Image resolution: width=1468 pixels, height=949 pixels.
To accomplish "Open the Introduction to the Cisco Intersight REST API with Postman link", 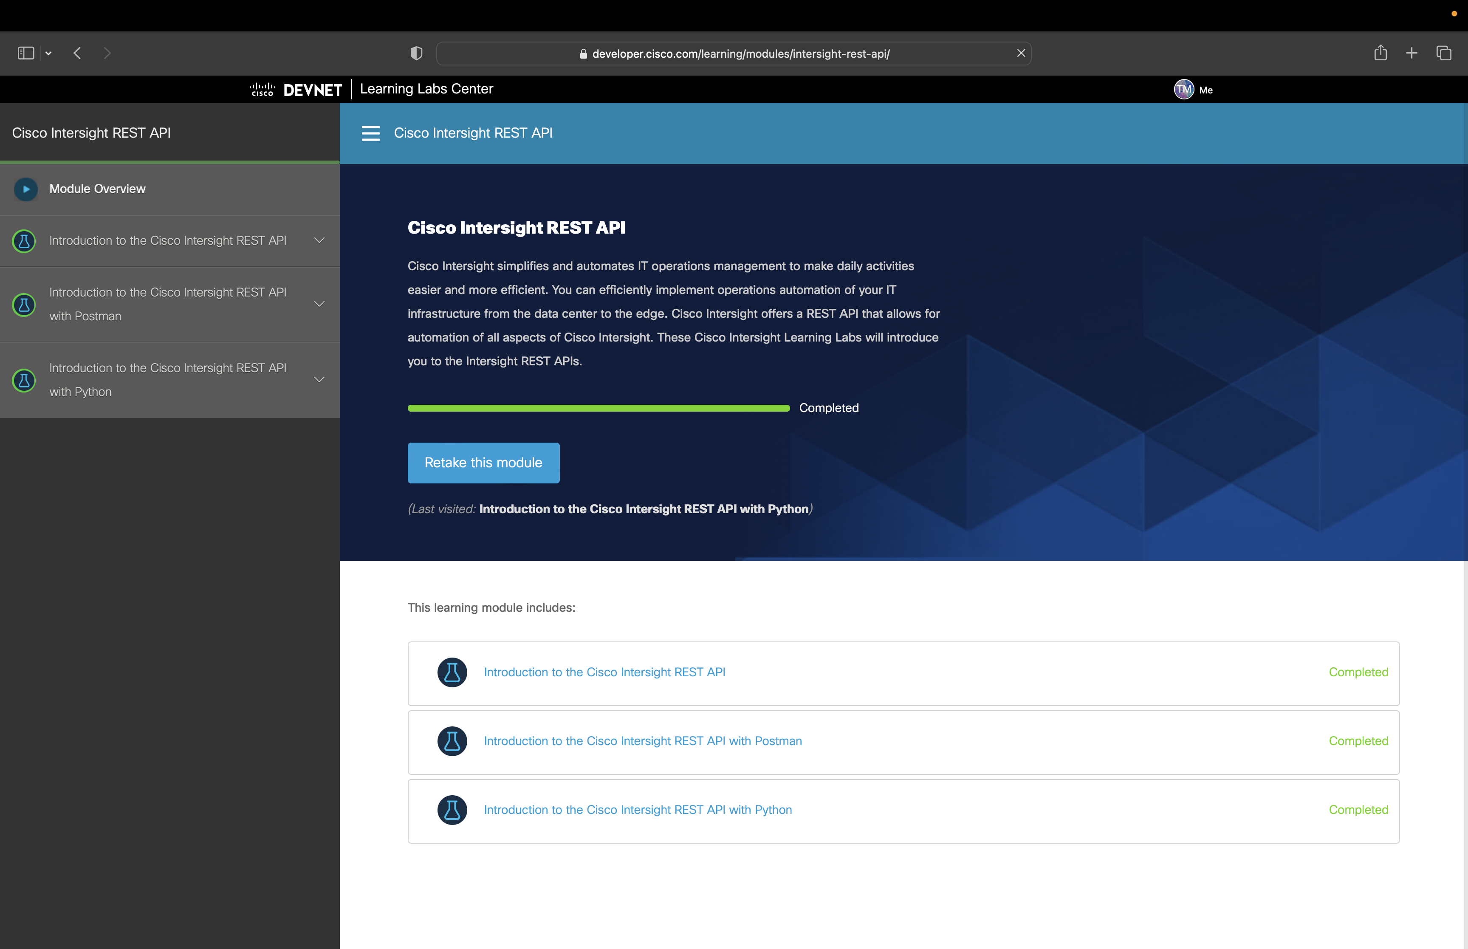I will pos(643,741).
